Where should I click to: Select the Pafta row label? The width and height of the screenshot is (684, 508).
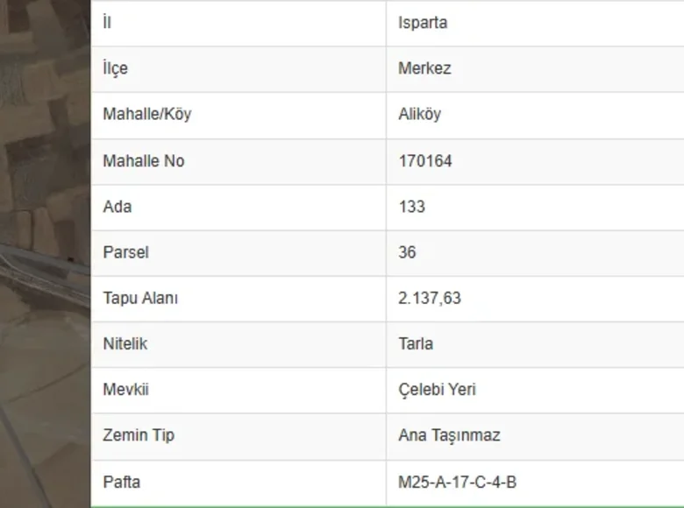coord(121,482)
